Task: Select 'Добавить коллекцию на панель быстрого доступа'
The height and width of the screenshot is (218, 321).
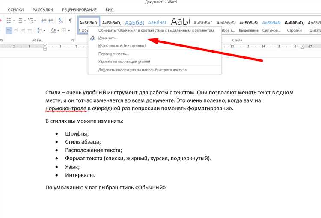Action: [x=155, y=70]
